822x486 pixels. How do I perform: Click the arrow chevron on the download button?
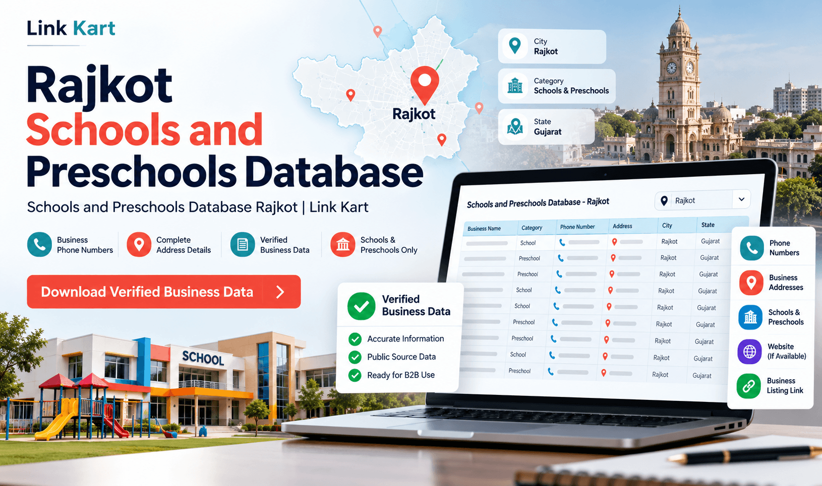[x=281, y=292]
